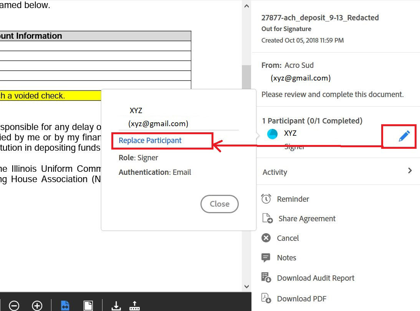Screen dimensions: 420x311
Task: Click the upload arrow toolbar icon
Action: pos(134,306)
